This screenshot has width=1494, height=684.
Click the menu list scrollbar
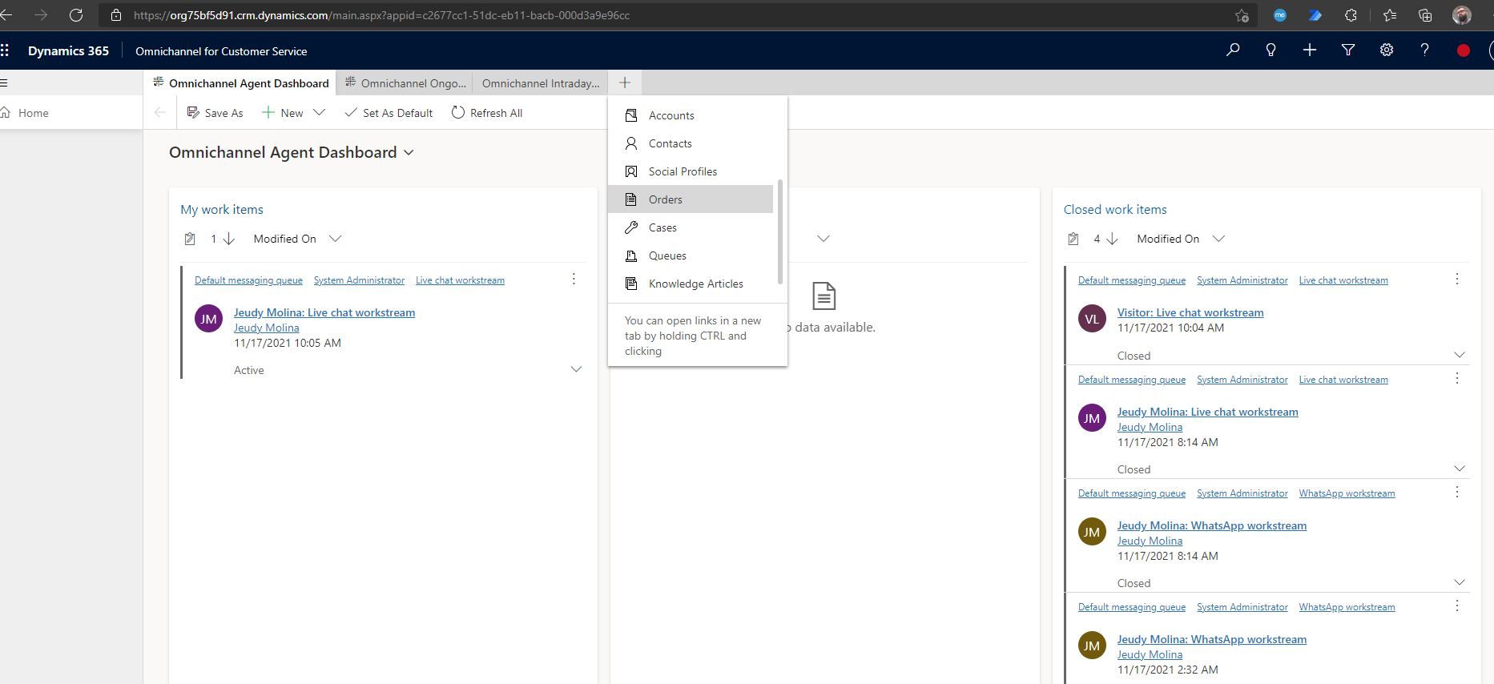click(779, 231)
